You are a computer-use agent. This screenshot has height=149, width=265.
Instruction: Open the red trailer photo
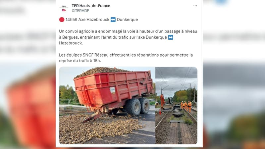tap(107, 105)
